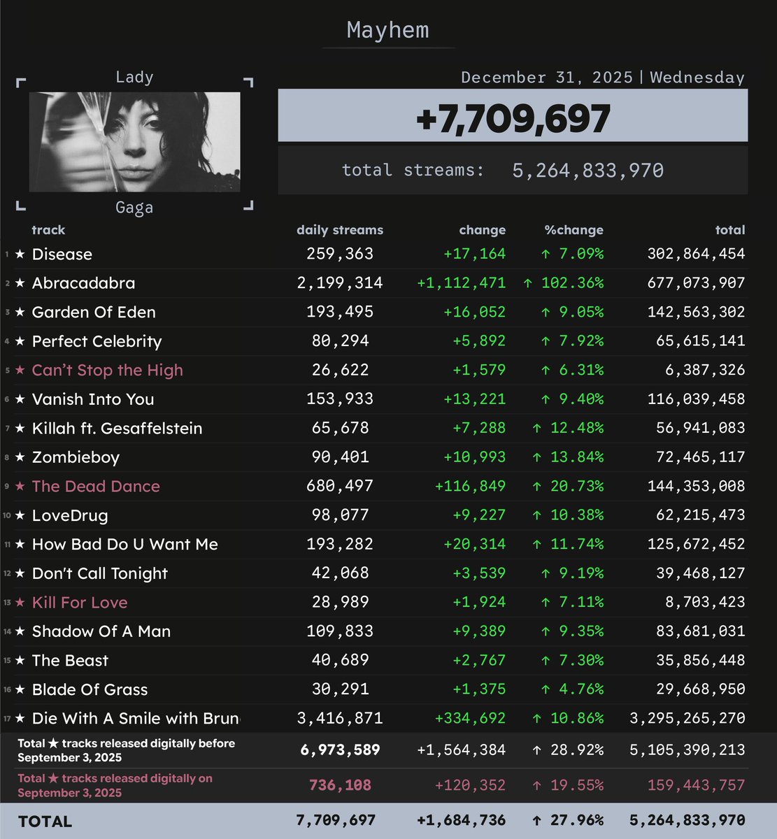Click the TOTAL change +1,684,736
Image resolution: width=777 pixels, height=839 pixels.
462,820
